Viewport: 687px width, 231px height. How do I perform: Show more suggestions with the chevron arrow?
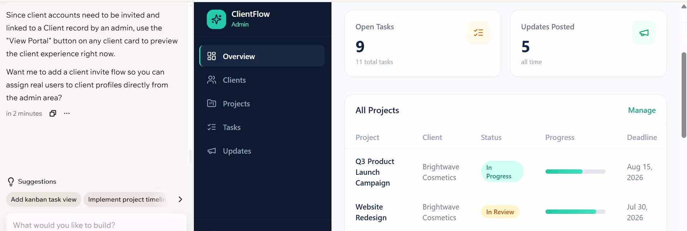(x=180, y=199)
